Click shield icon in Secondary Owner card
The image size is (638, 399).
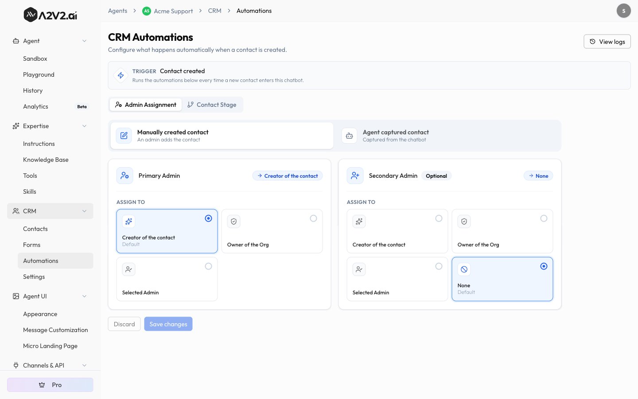tap(464, 221)
